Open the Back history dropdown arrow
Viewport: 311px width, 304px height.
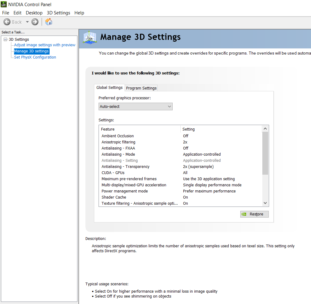27,22
